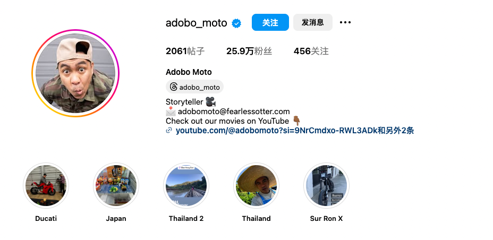The image size is (493, 240).
Task: Click the blue verified badge icon
Action: (x=237, y=23)
